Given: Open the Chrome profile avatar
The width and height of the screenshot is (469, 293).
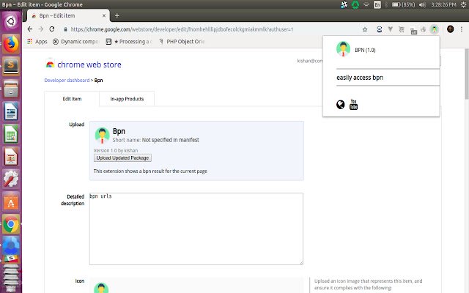Looking at the screenshot, I should tap(450, 29).
